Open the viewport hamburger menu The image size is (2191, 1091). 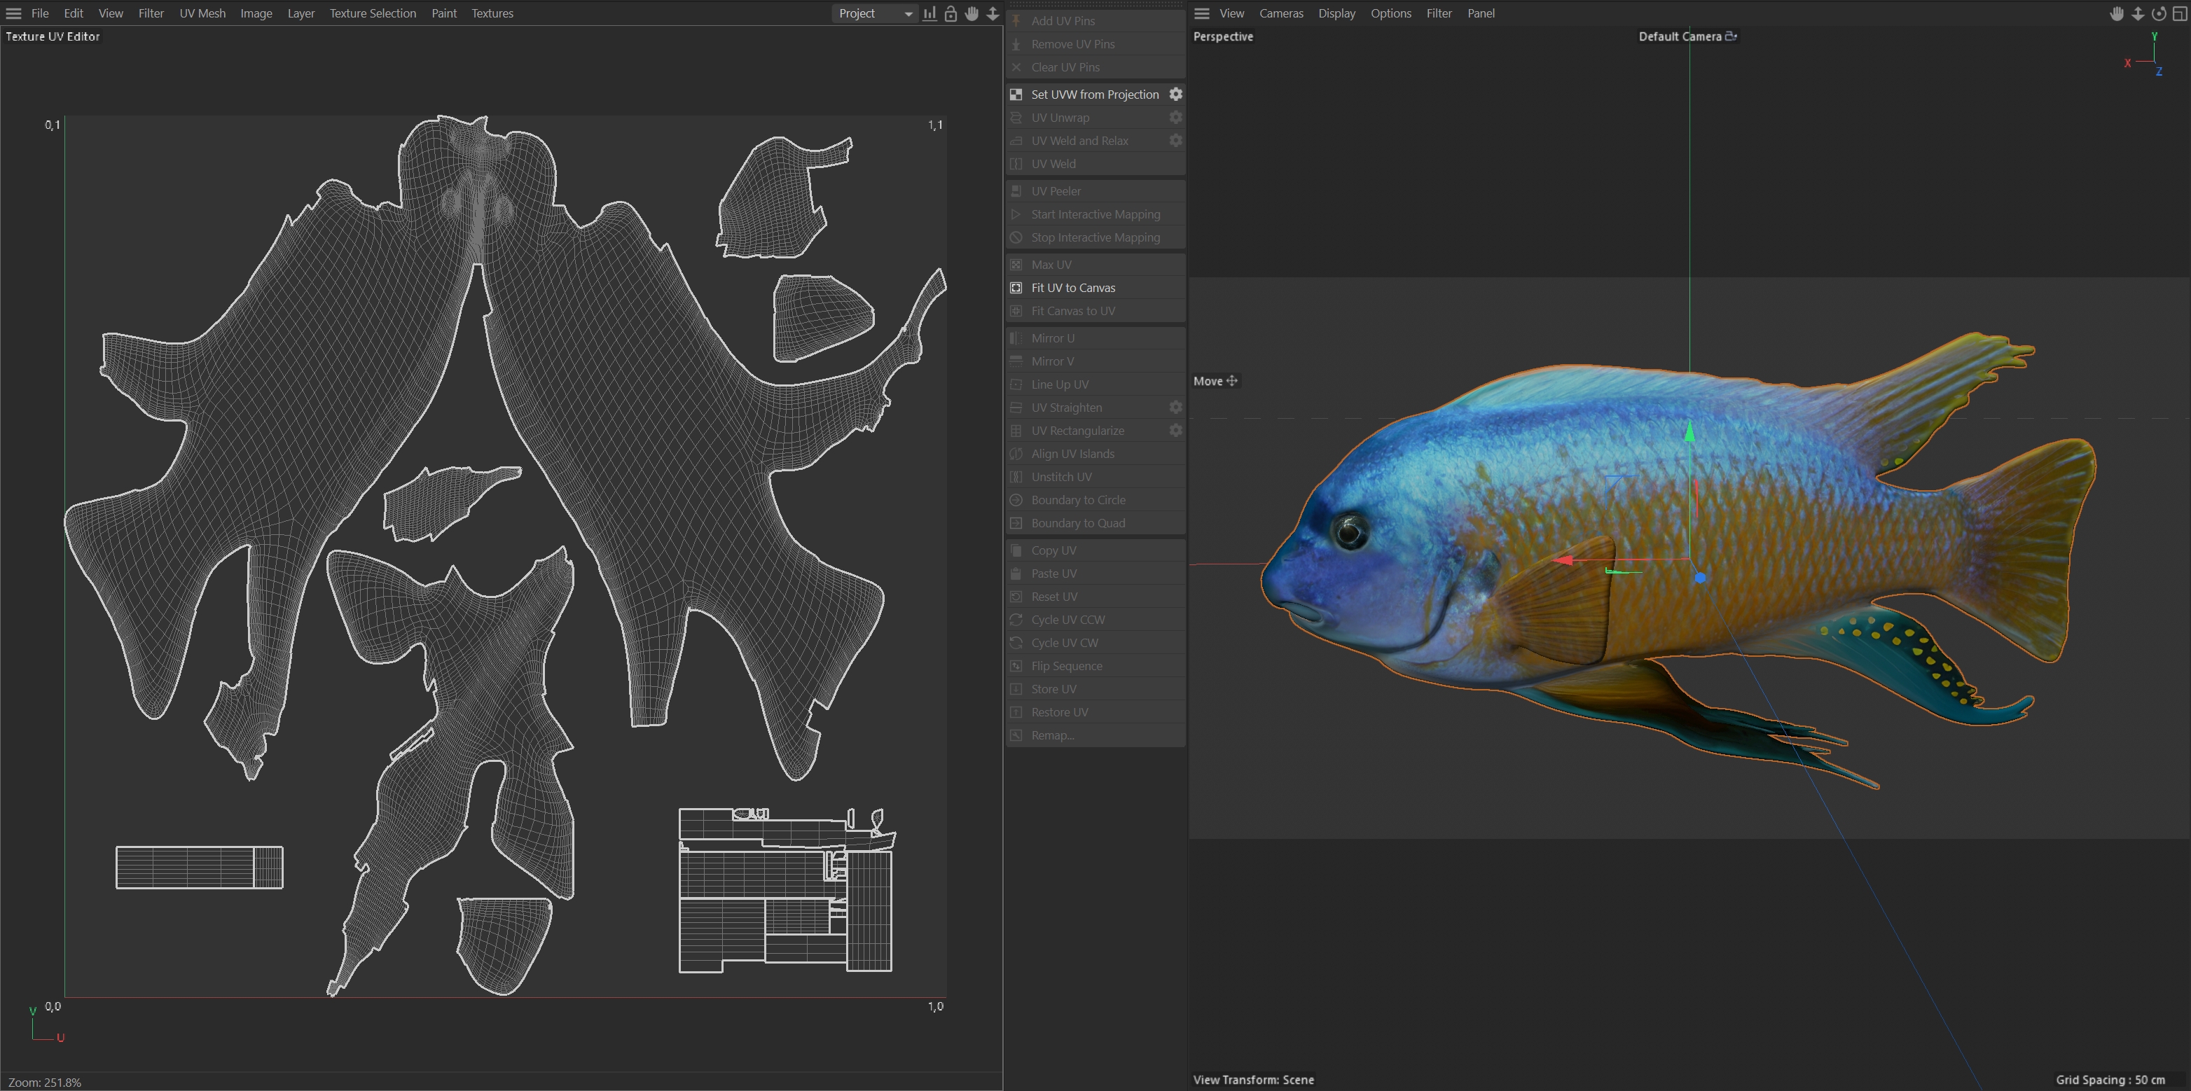[1201, 13]
